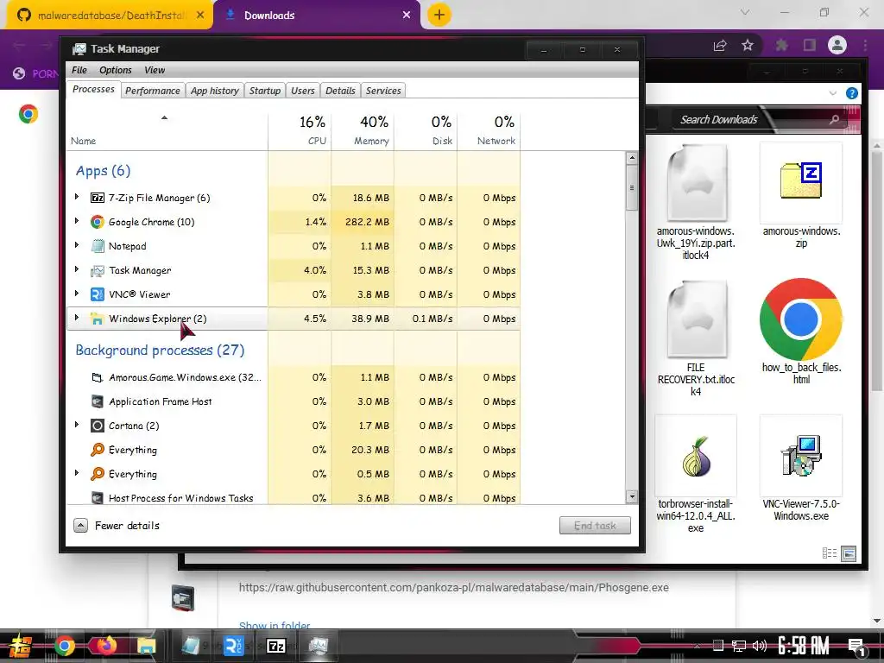Screen dimensions: 884x663
Task: Sort processes by CPU column header
Action: tap(300, 131)
